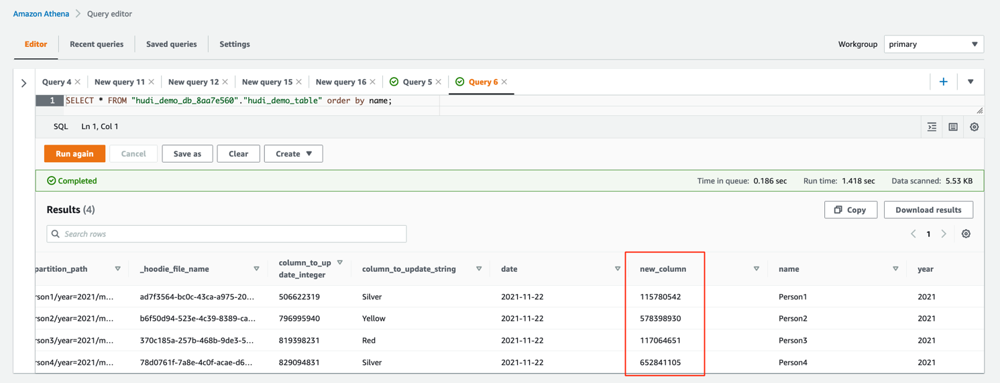1000x383 pixels.
Task: Click the resize handle of query editor
Action: (x=979, y=110)
